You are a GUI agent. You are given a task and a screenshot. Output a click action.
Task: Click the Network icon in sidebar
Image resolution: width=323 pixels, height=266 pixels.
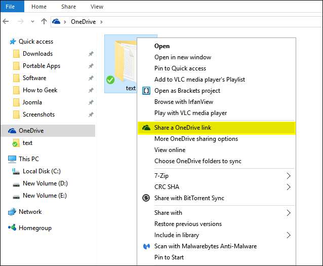click(x=12, y=212)
